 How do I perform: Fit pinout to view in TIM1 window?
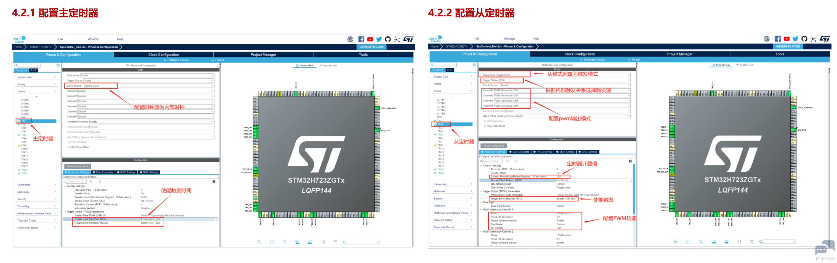pyautogui.click(x=272, y=242)
